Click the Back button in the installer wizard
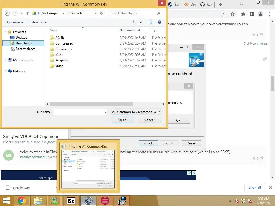This screenshot has width=275, height=206. click(x=148, y=143)
